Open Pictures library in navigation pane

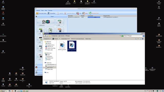point(49,58)
